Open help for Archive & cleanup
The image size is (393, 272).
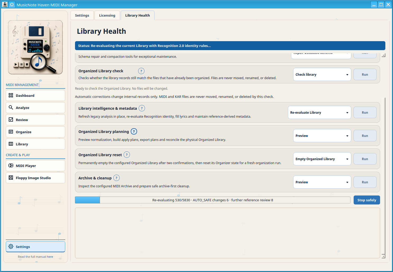pos(116,178)
